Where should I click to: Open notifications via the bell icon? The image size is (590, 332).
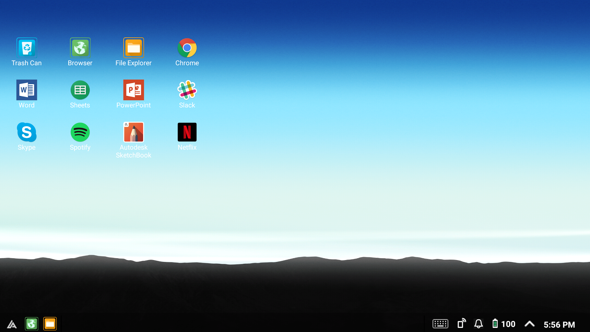[479, 324]
